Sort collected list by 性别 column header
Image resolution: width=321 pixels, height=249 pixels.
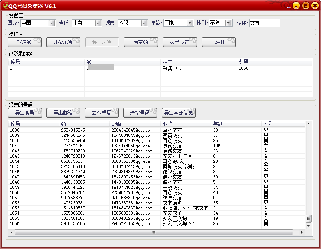pos(283,124)
